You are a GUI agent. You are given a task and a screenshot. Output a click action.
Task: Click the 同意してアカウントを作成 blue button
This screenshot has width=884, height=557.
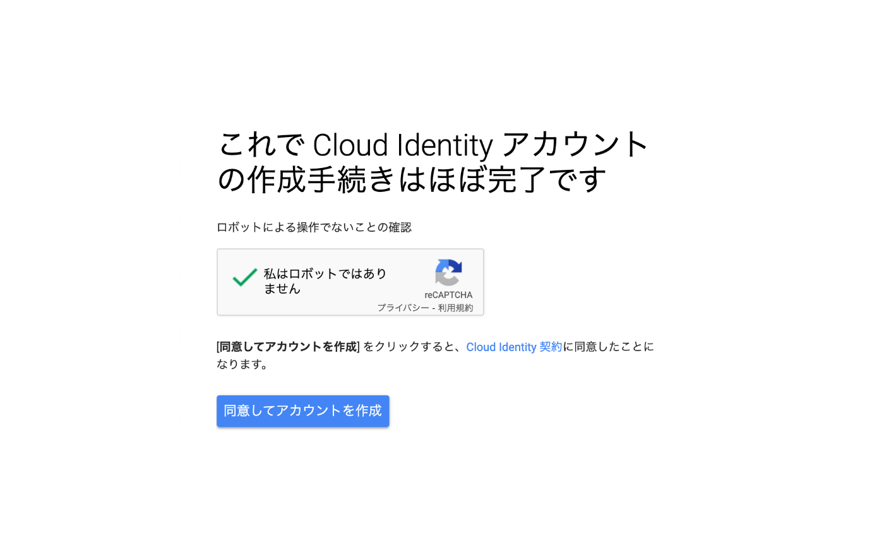303,411
